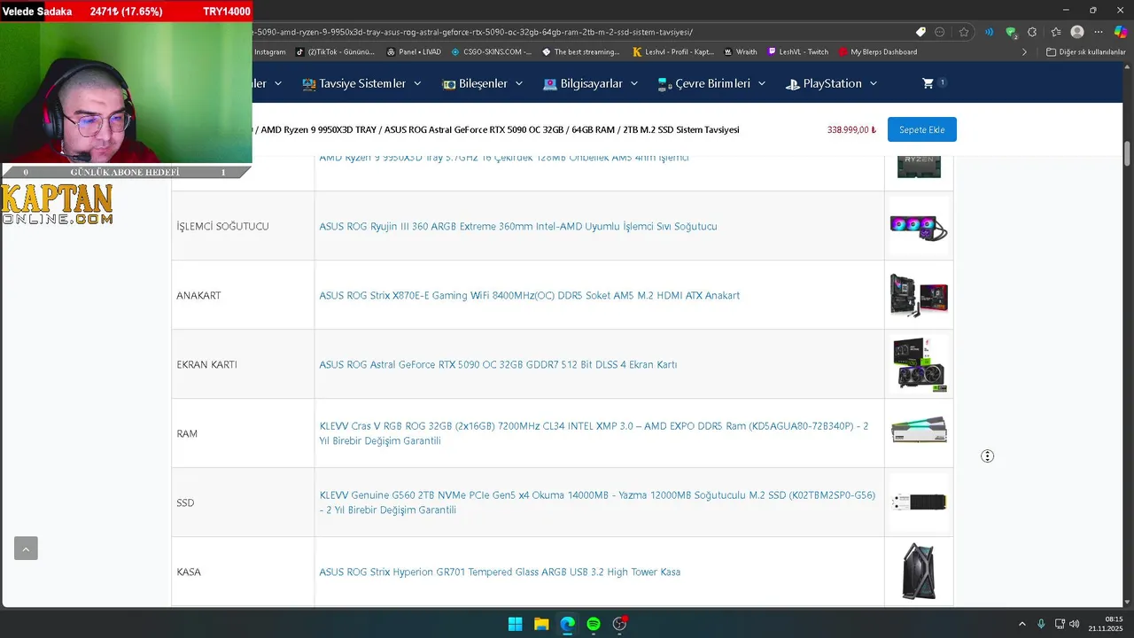1134x638 pixels.
Task: Click the price tag shopping icon in address bar
Action: 920,32
